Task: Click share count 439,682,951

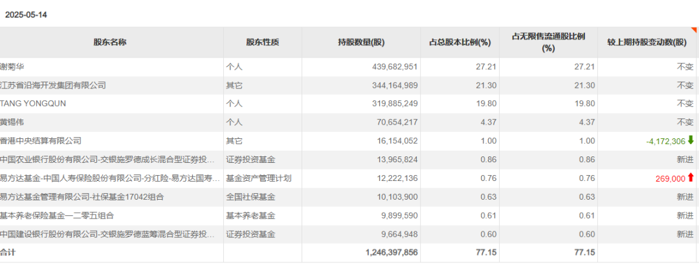Action: (395, 67)
